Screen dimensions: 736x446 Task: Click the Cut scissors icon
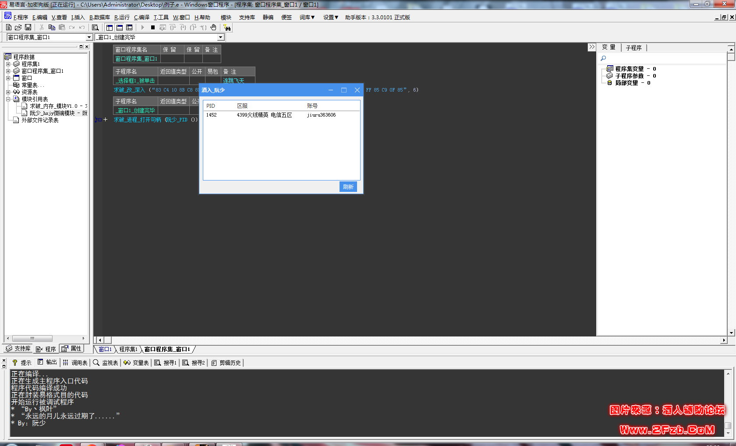click(42, 27)
